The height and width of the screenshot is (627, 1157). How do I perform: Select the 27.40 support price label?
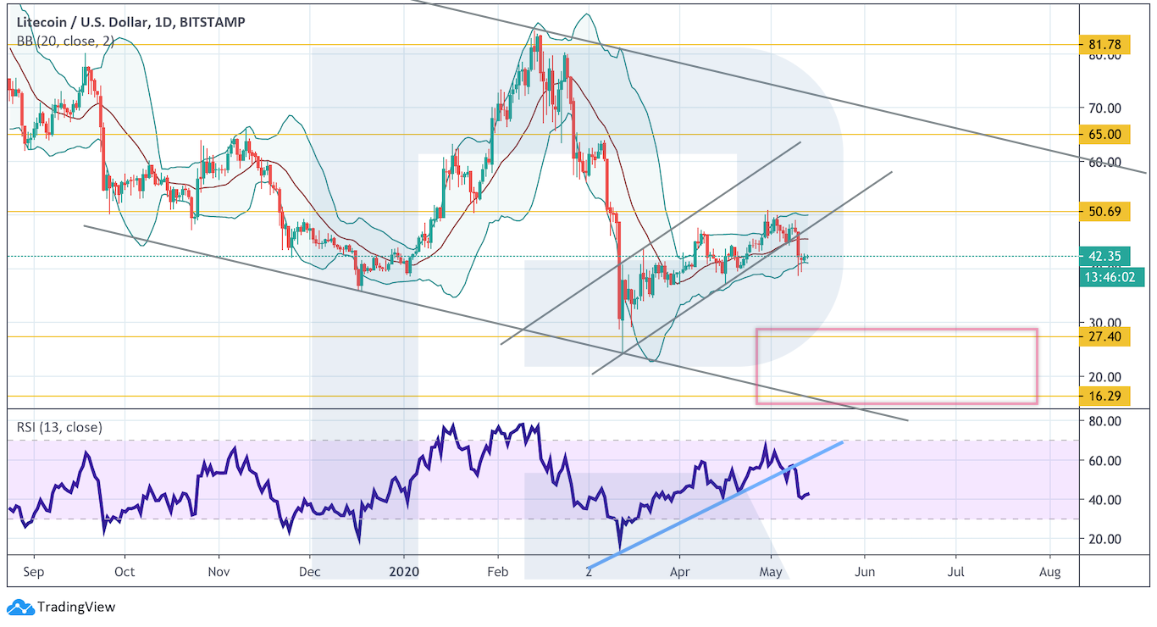point(1104,336)
